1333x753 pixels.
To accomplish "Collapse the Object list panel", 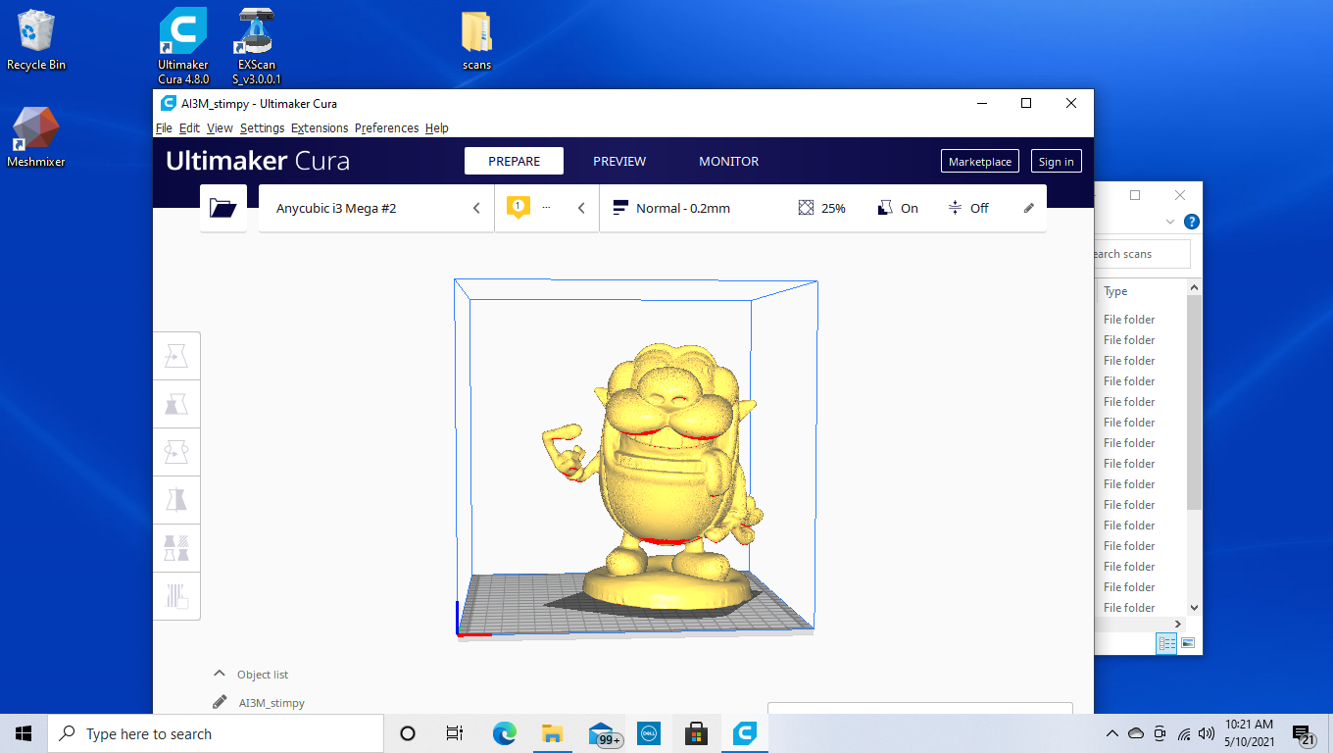I will pos(220,674).
